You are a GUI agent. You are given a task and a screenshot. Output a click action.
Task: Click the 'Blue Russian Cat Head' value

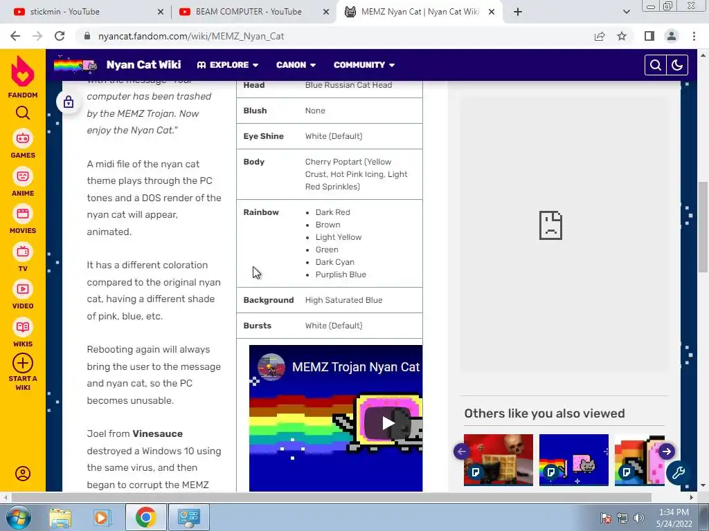[349, 85]
